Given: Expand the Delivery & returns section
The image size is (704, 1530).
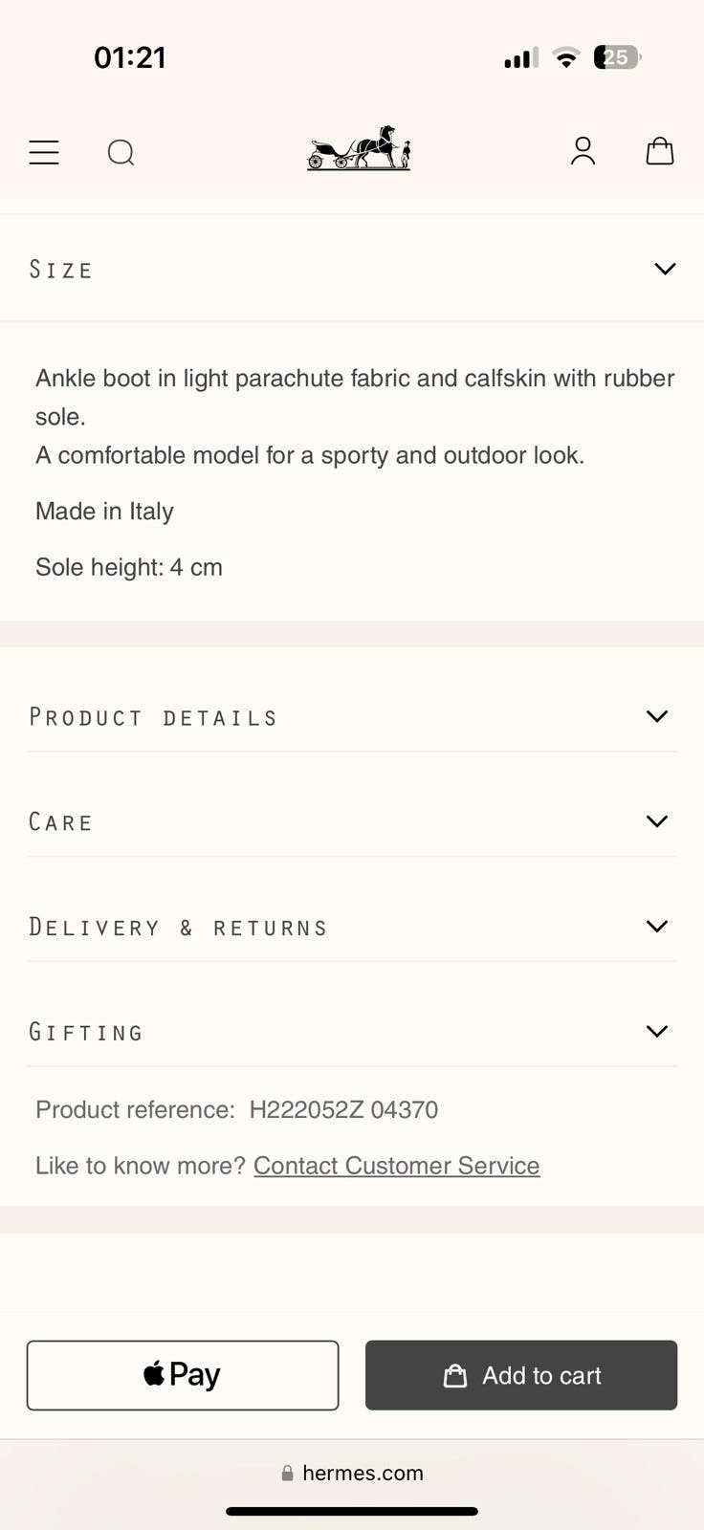Looking at the screenshot, I should [x=352, y=927].
